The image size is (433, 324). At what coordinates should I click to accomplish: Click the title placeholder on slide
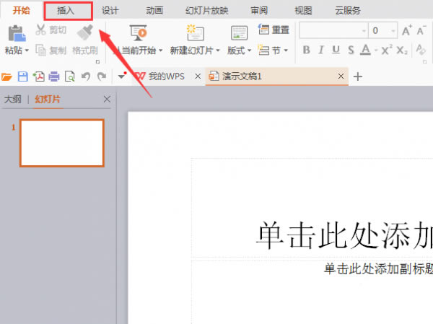[312, 208]
